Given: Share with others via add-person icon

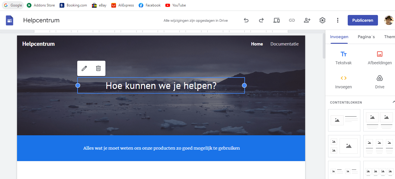Looking at the screenshot, I should [x=307, y=20].
